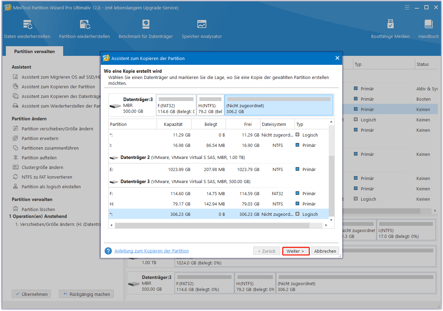The width and height of the screenshot is (443, 311).
Task: Click NTFS zu FAT konvertieren icon
Action: click(16, 177)
